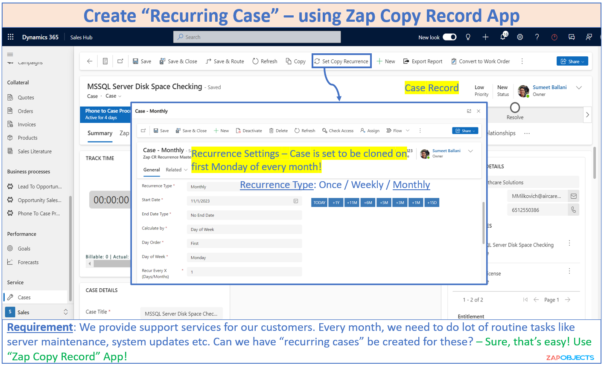Click Check Access in recurrence dialog

click(x=338, y=130)
